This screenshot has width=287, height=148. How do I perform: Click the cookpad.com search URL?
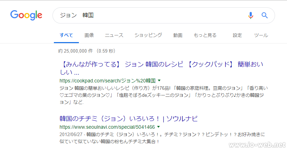[x=108, y=80]
